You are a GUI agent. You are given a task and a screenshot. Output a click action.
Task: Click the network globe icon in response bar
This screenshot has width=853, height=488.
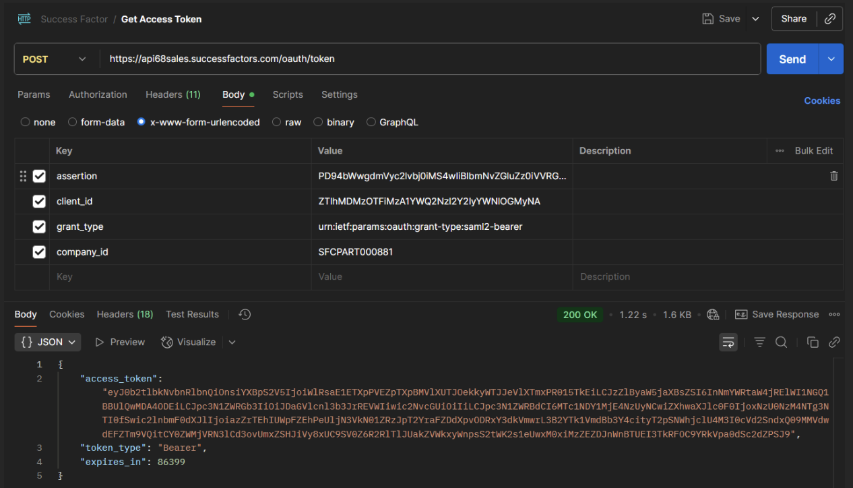pos(713,315)
